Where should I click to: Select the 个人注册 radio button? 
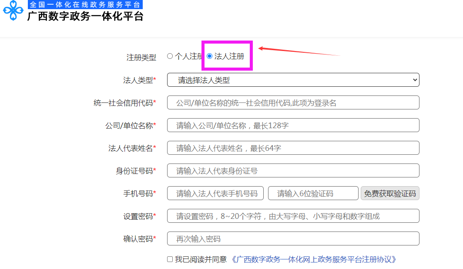[170, 56]
